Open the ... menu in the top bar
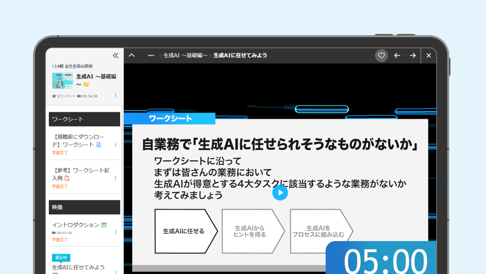Image resolution: width=486 pixels, height=274 pixels. pos(151,55)
